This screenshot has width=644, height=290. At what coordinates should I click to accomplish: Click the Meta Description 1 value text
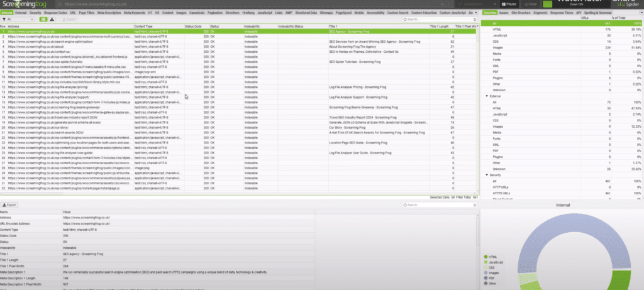point(165,272)
